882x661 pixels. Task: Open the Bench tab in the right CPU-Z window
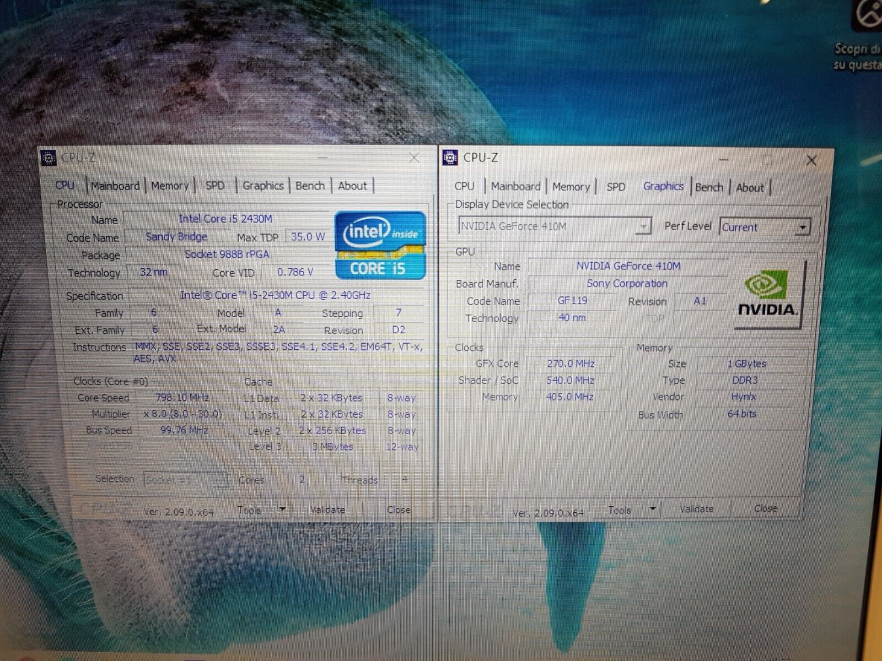coord(709,187)
